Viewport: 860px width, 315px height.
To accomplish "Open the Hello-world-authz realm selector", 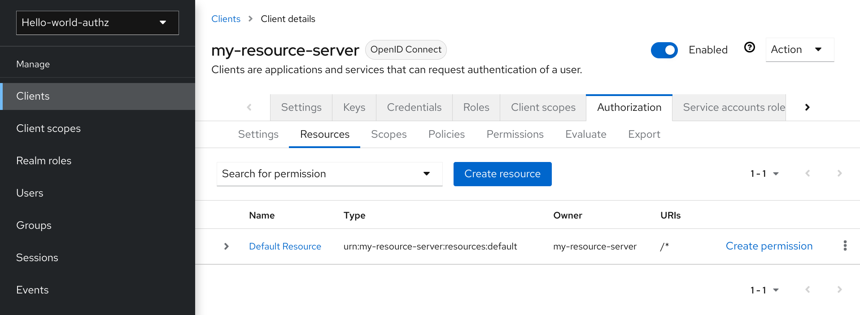I will [97, 23].
